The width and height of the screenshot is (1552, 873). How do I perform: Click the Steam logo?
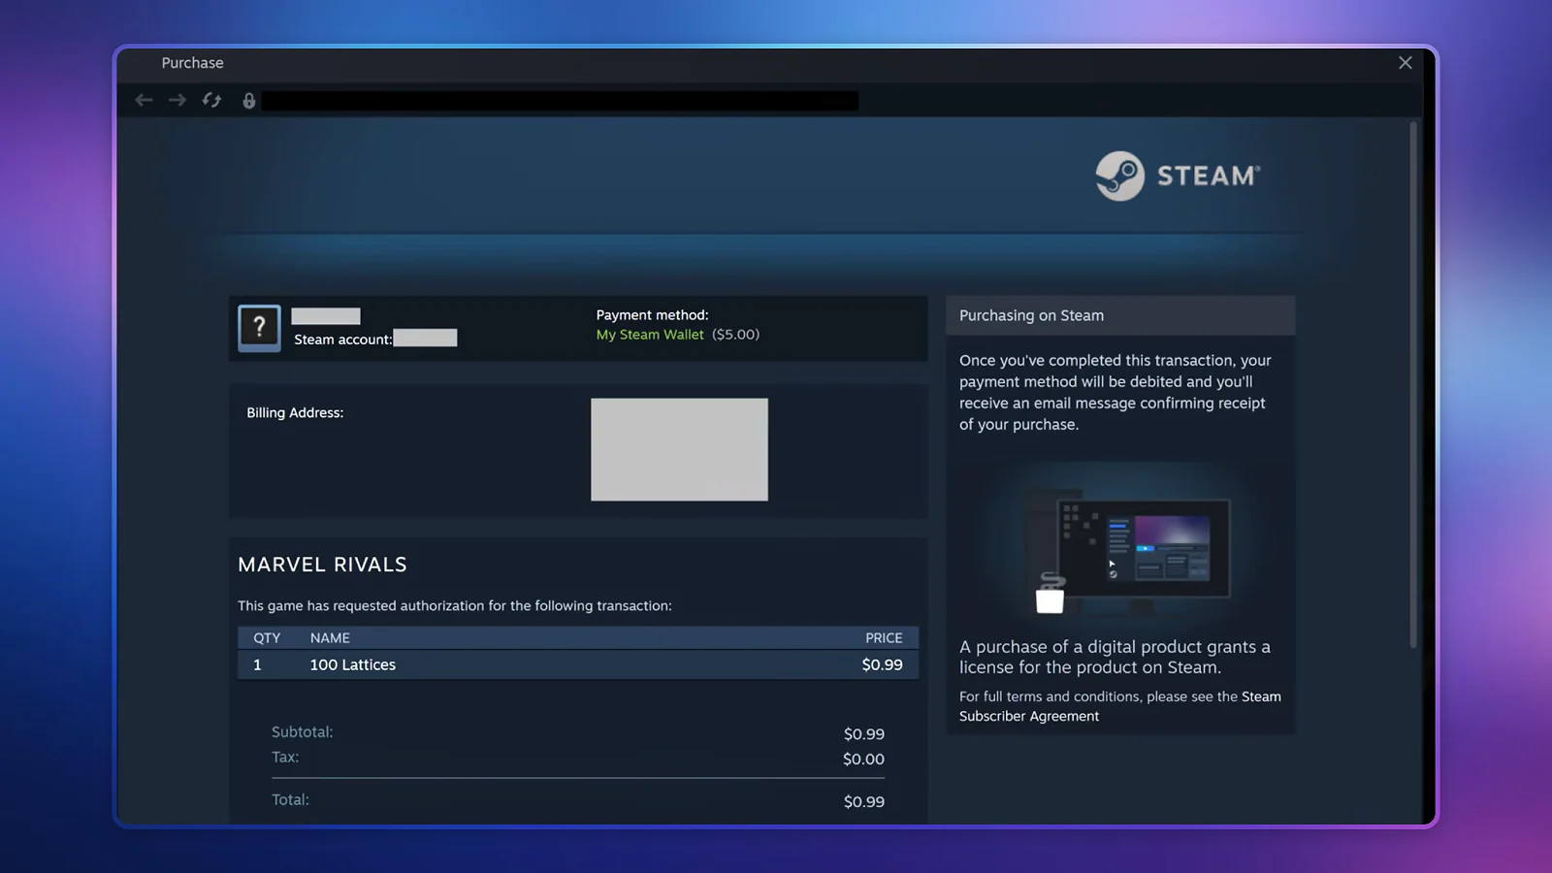click(x=1178, y=176)
